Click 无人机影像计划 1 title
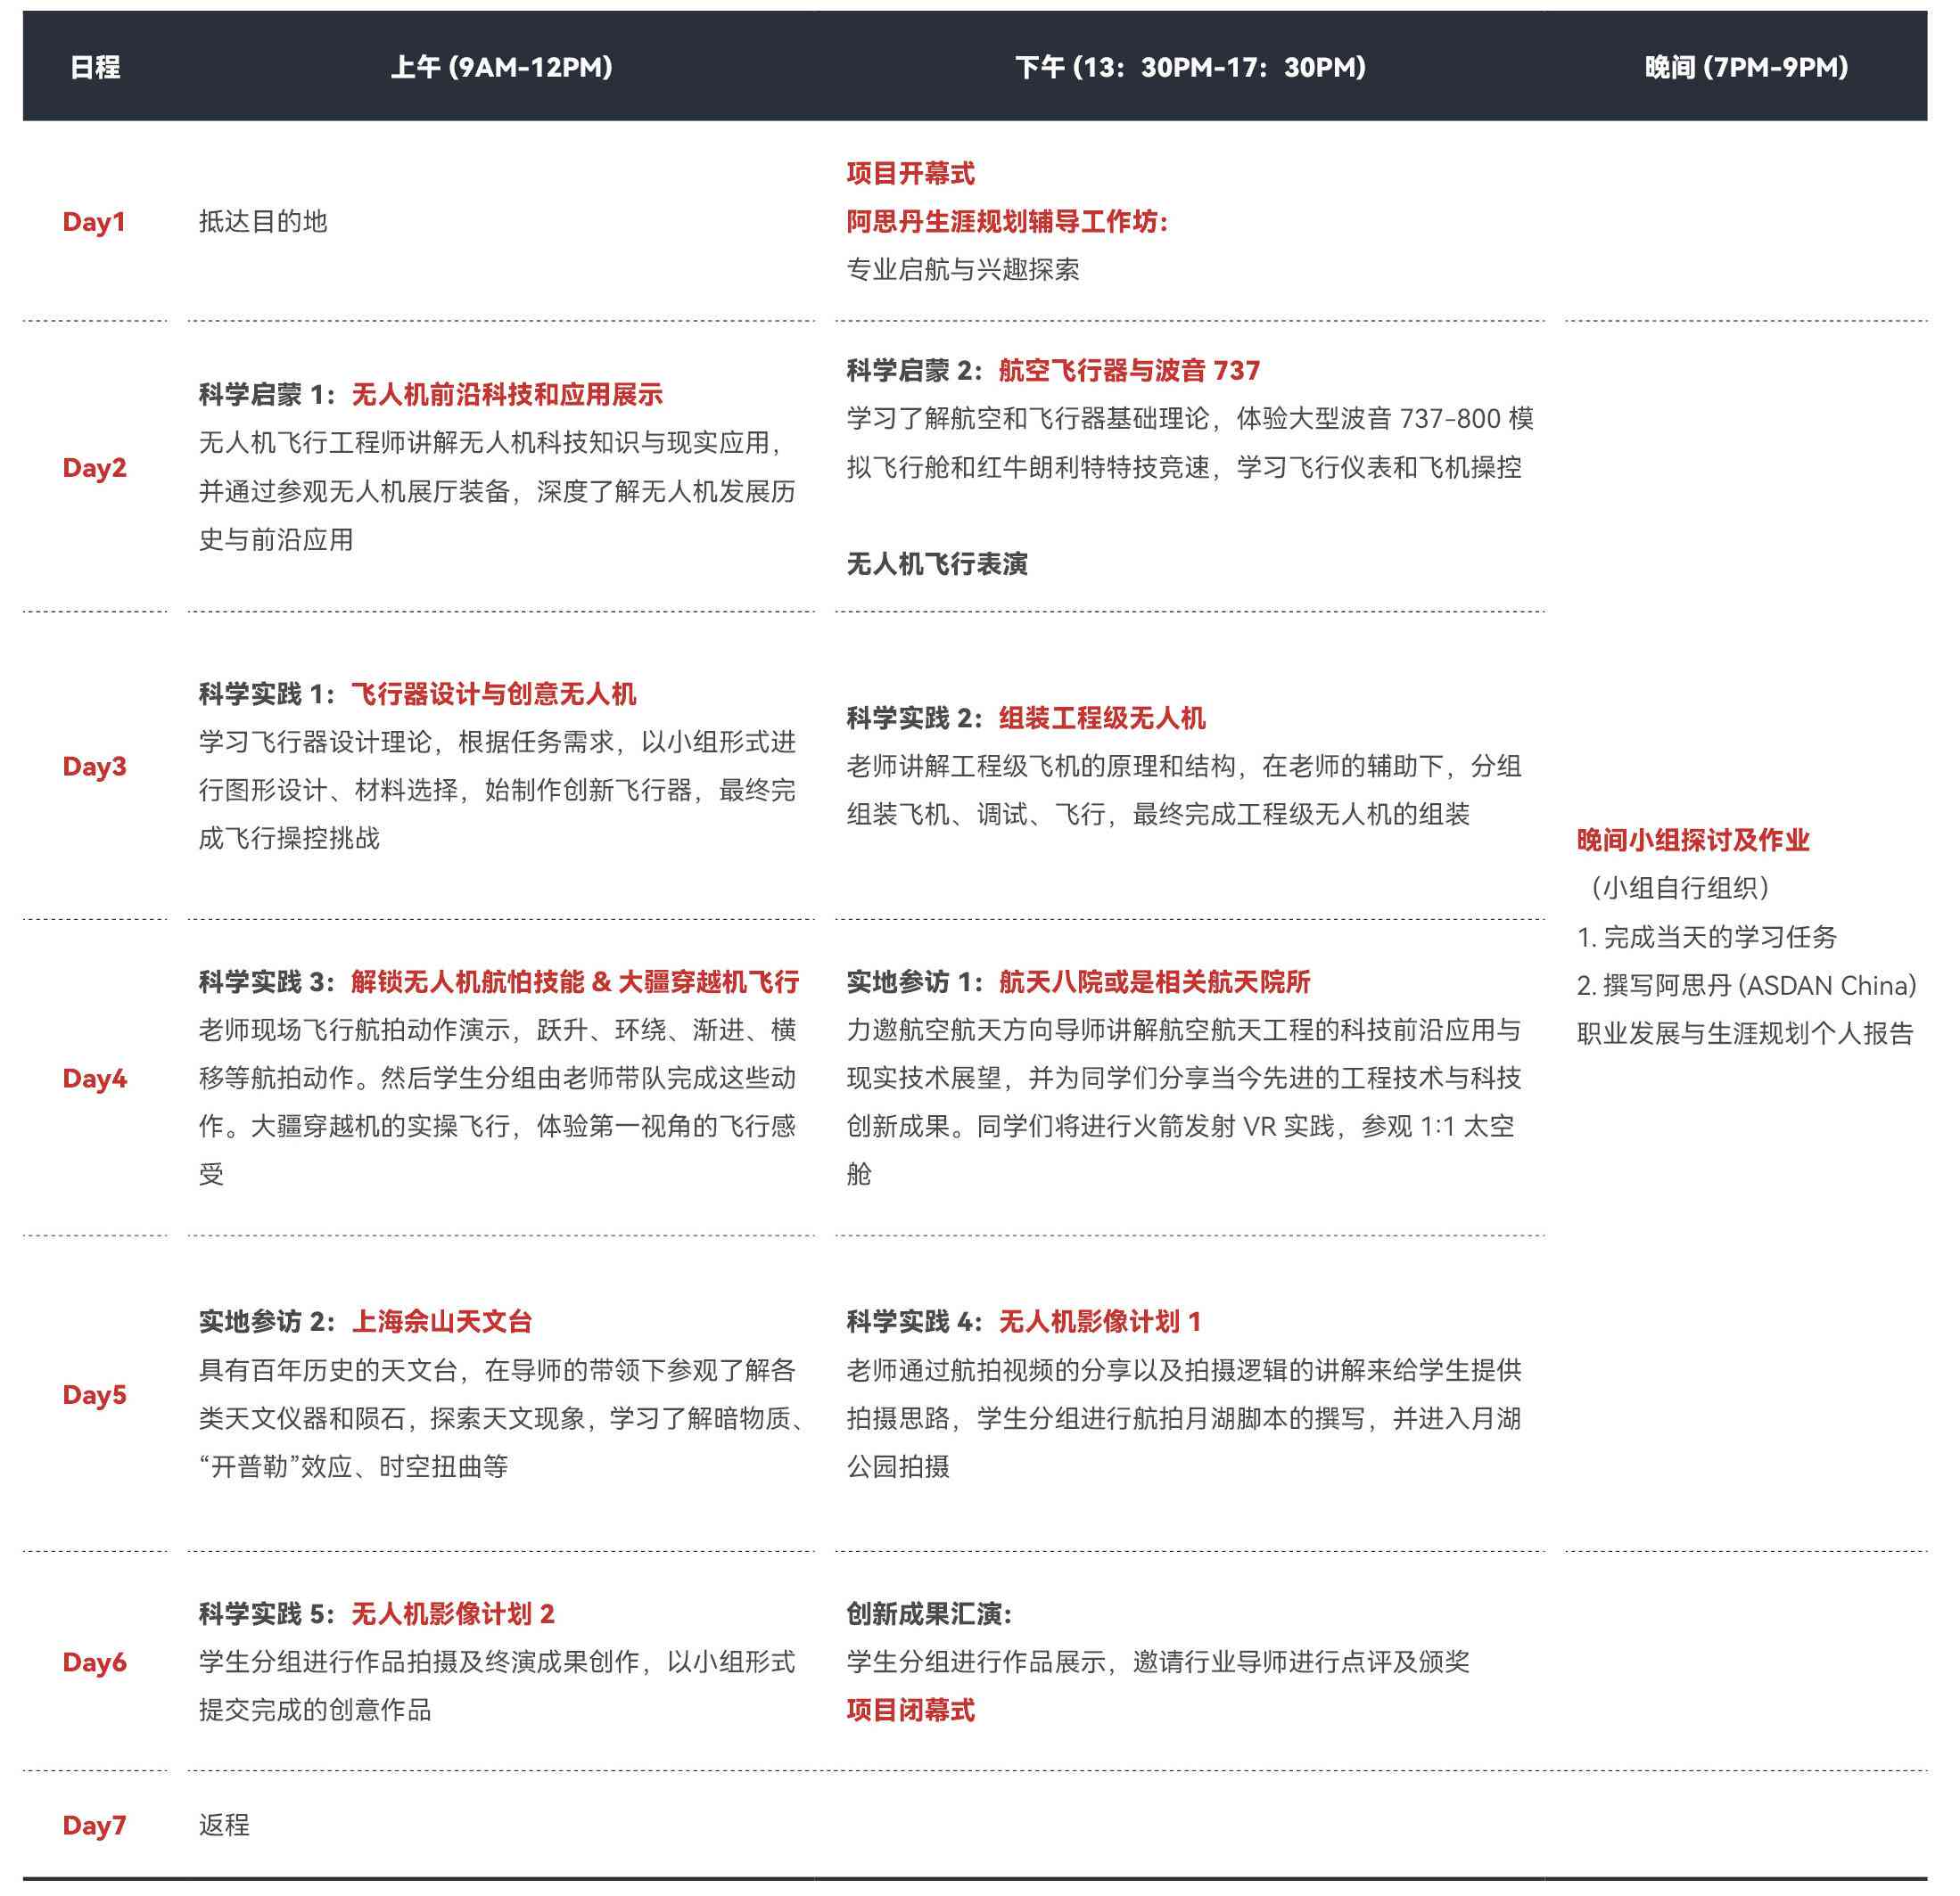This screenshot has width=1960, height=1896. click(x=1100, y=1321)
